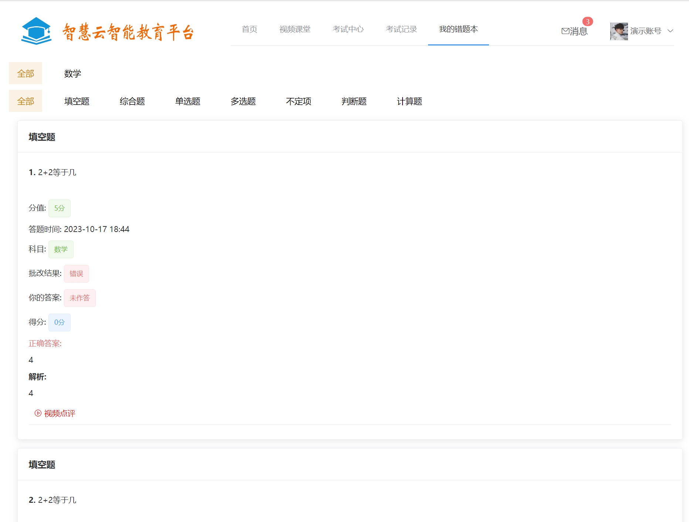Click the 5分 score value tag

60,208
